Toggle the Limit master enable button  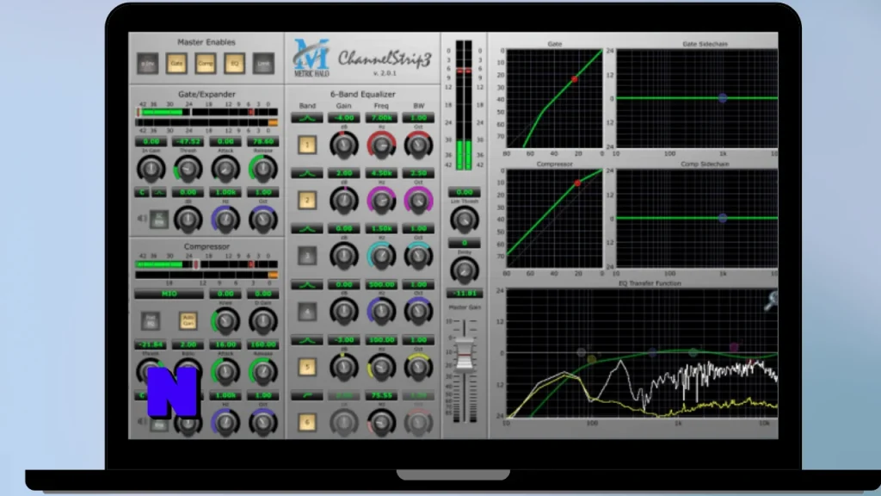[x=263, y=64]
